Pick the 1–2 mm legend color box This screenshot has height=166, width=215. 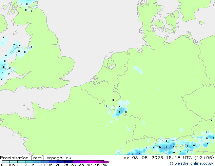coord(21,162)
